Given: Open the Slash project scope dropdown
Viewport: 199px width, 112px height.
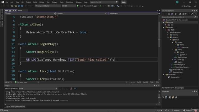Looking at the screenshot, I should [30, 13].
